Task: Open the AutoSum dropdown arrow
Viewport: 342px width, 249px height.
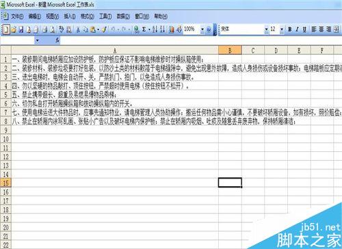Action: click(x=149, y=29)
